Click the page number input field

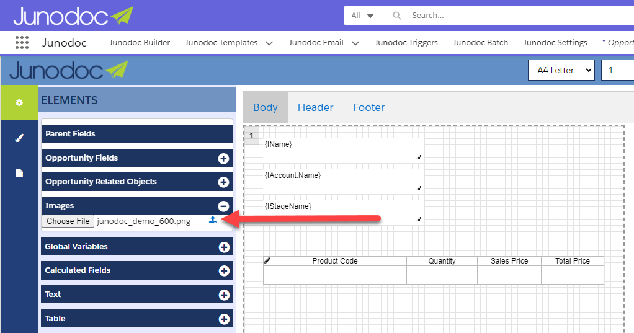pos(617,70)
